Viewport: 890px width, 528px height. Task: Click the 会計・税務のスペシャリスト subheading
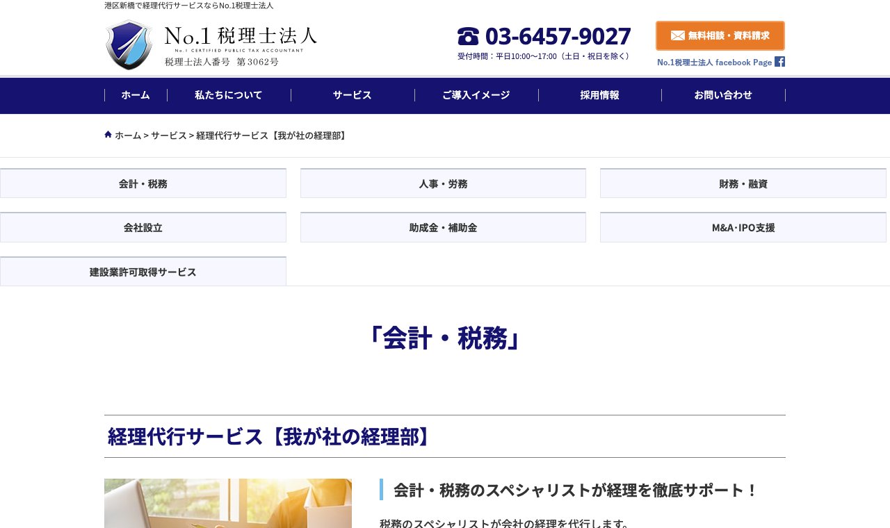[576, 490]
